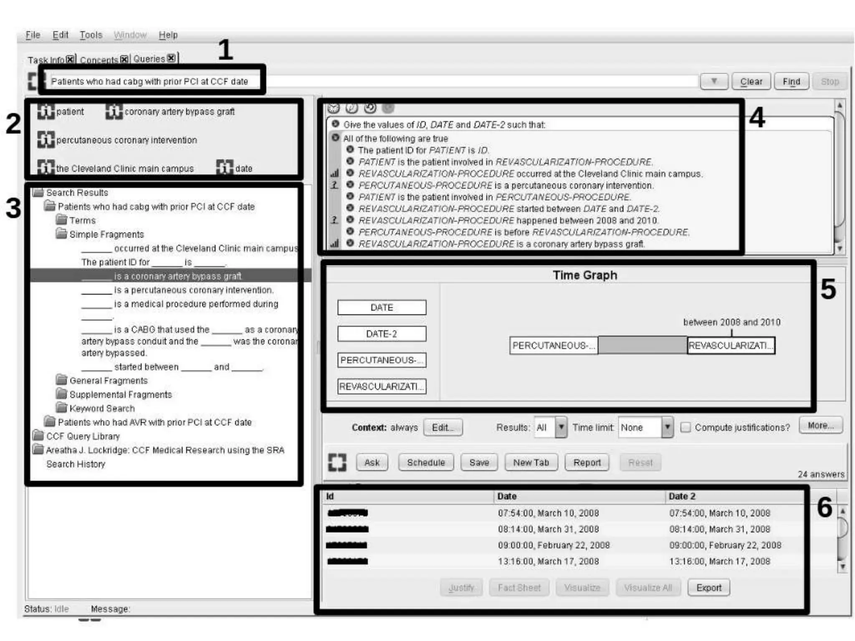Viewport: 855px width, 641px height.
Task: Click the square bracket icon left of Ask
Action: click(x=337, y=462)
